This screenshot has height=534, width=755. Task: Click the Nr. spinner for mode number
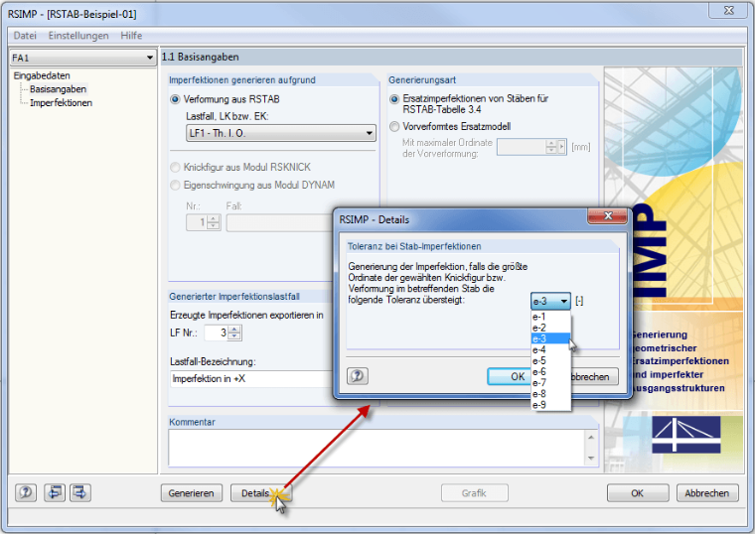[x=214, y=222]
